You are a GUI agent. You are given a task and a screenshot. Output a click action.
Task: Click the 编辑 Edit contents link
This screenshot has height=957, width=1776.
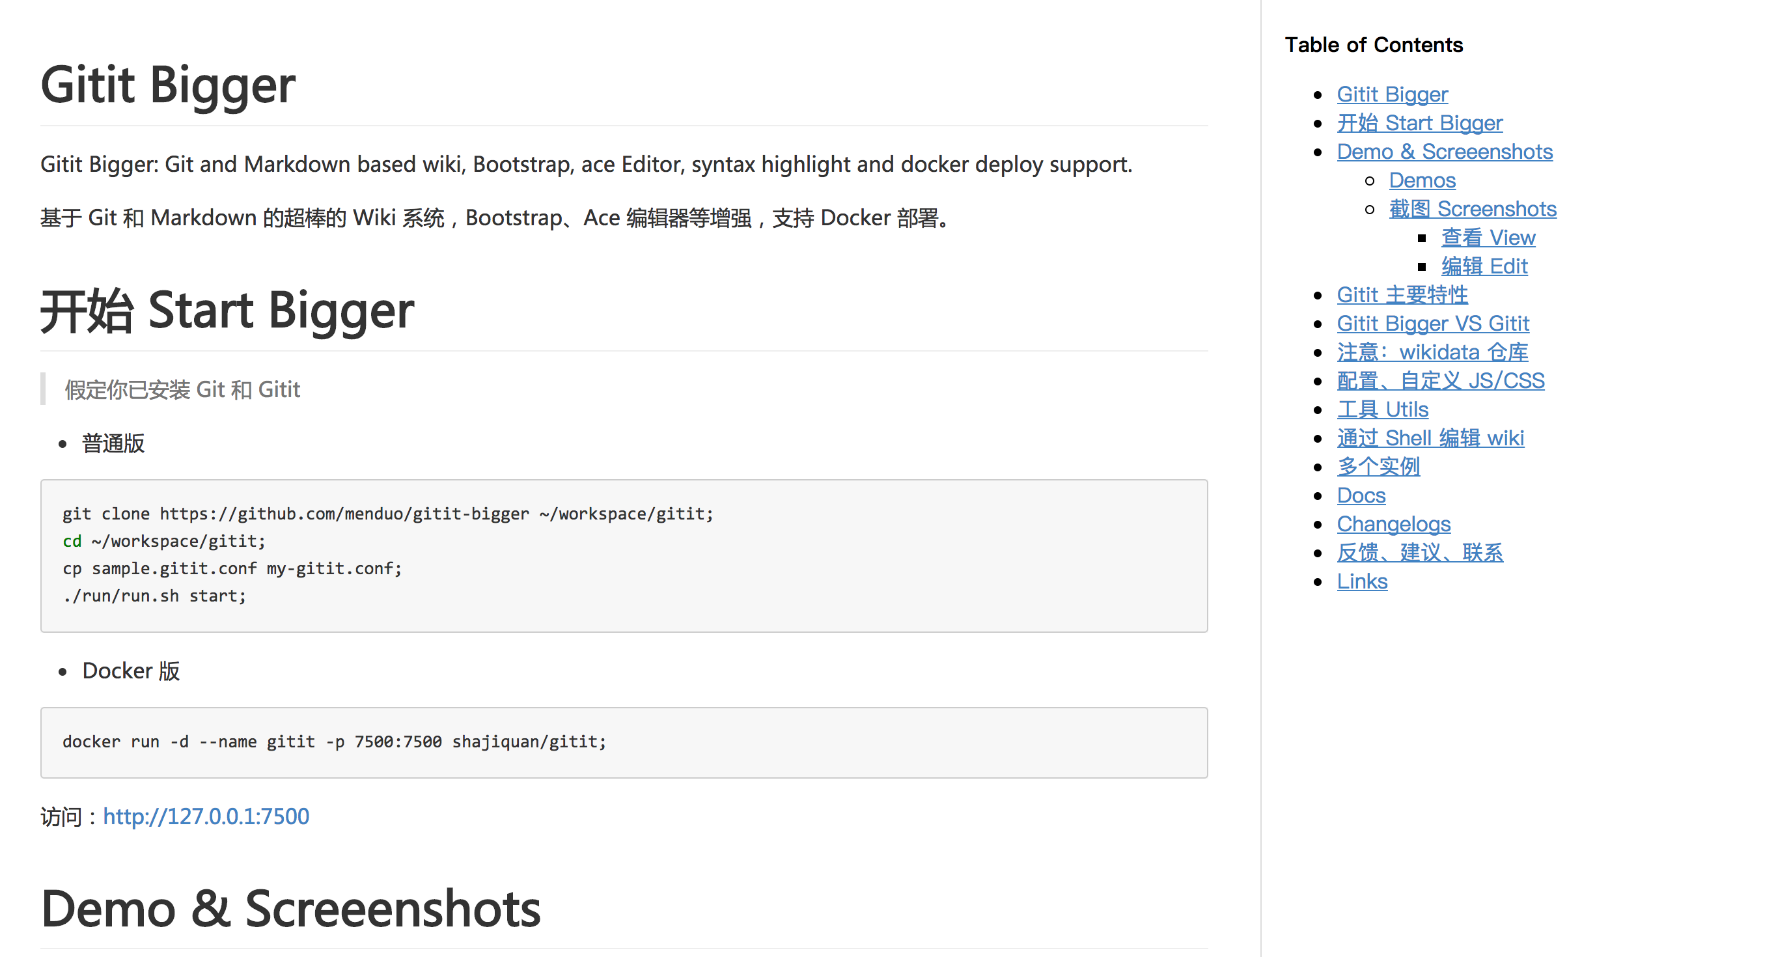point(1484,266)
